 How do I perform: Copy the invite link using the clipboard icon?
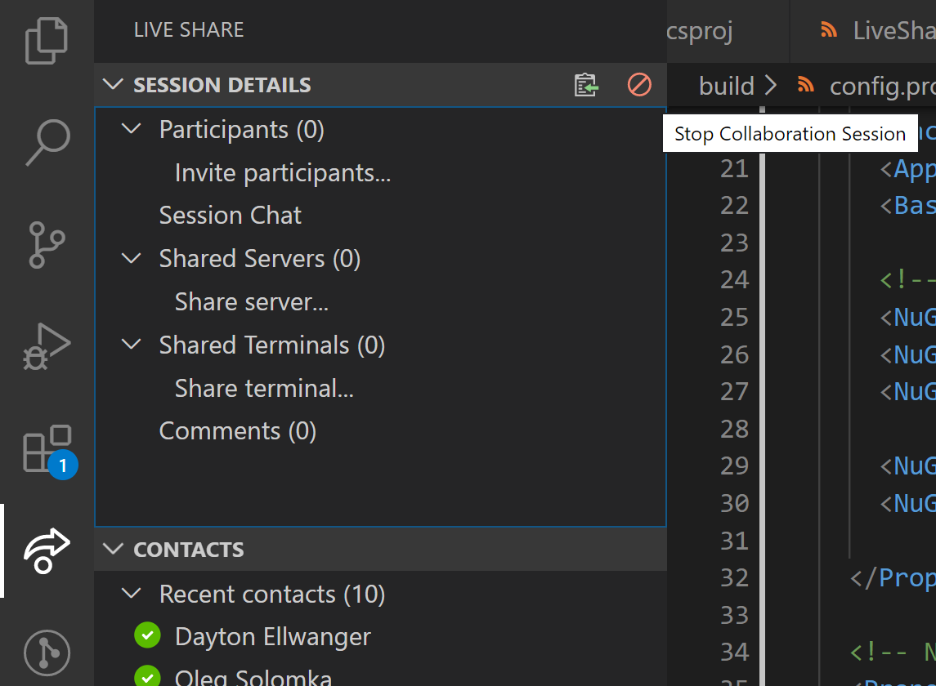point(585,85)
